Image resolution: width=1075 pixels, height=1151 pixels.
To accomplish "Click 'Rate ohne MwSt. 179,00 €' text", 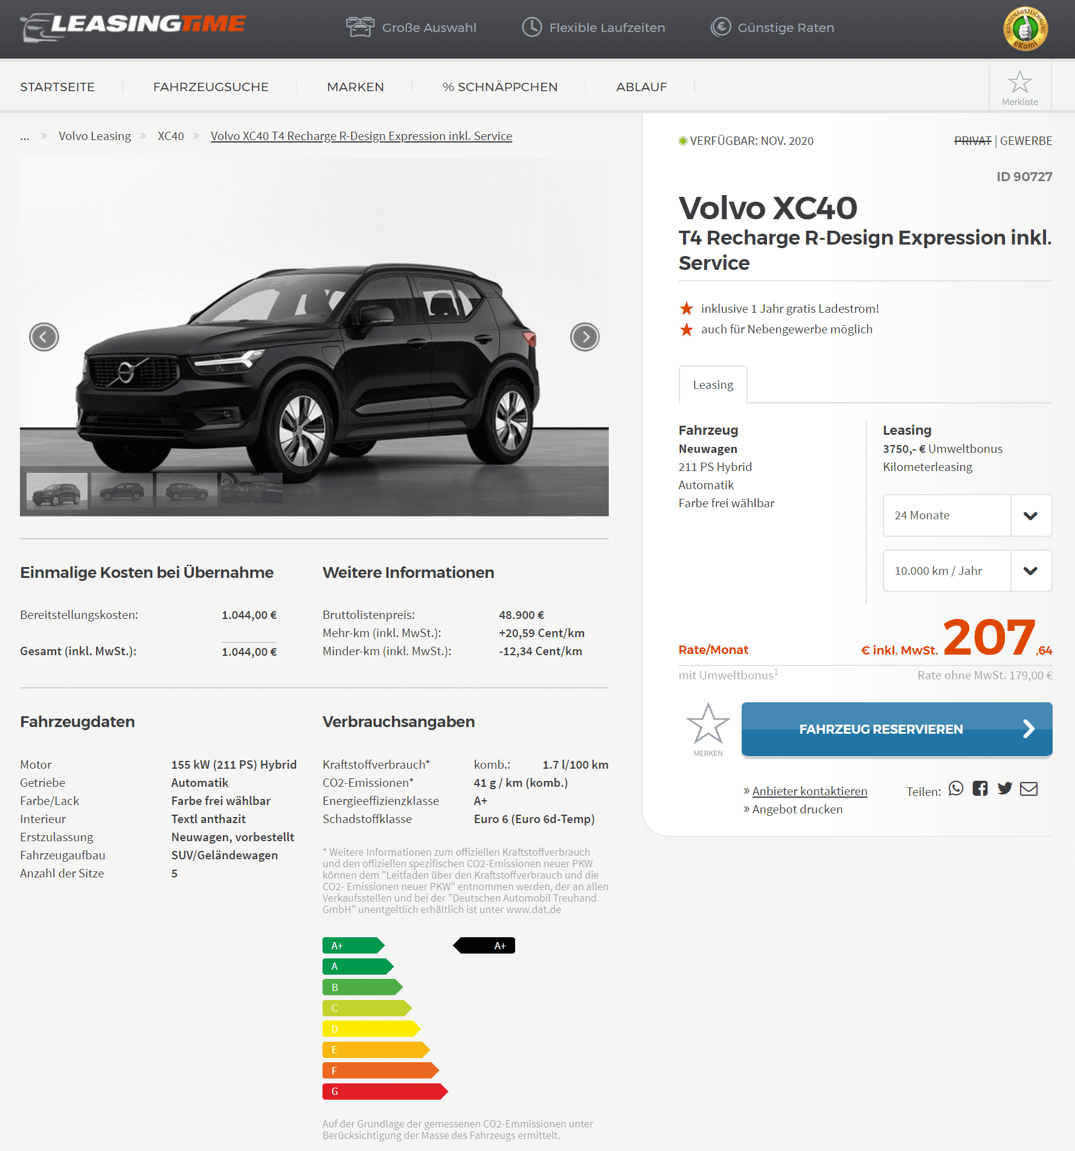I will click(x=985, y=675).
